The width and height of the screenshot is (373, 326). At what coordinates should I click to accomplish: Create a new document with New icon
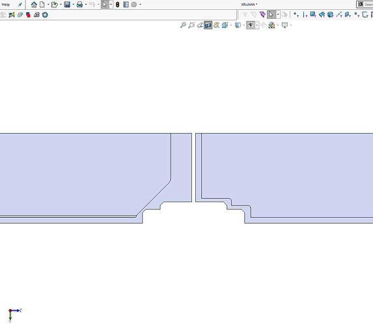42,5
